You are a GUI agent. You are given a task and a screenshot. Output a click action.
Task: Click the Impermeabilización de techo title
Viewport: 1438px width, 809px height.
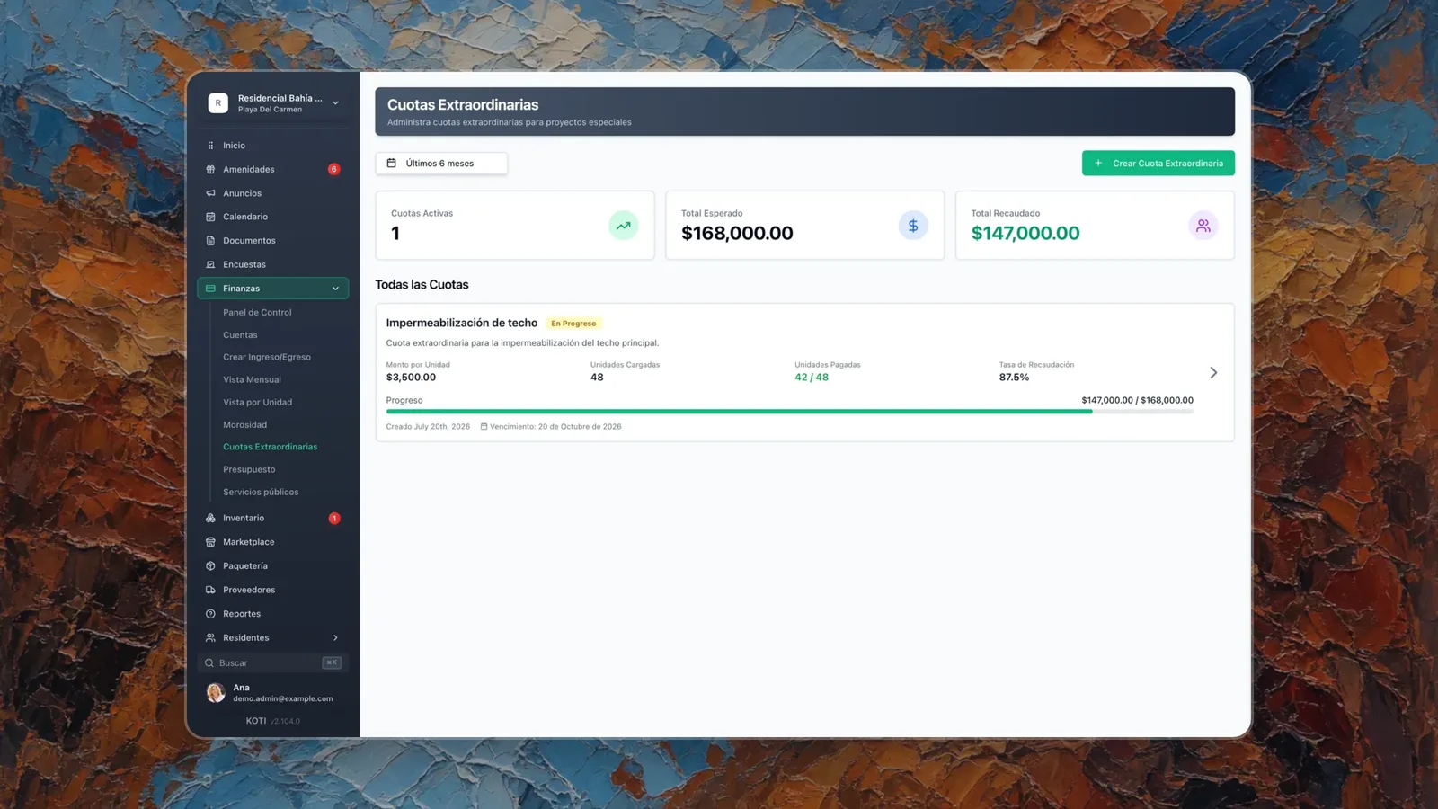[462, 323]
